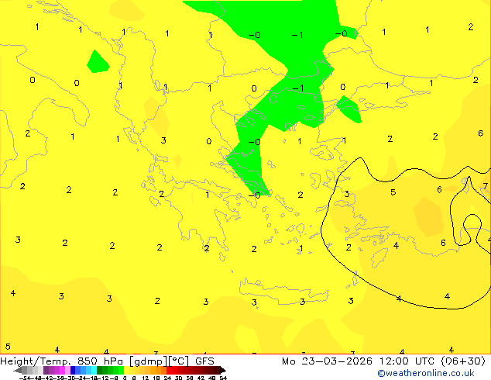
Task: Click the 'Mo 23-03-2026 12:00 UTC' forecast date text
Action: pos(359,361)
